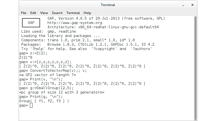The width and height of the screenshot is (216, 121).
Task: Open the Terminal menu
Action: coord(73,13)
